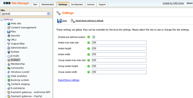Click help icon for Group avatar width

click(89, 72)
